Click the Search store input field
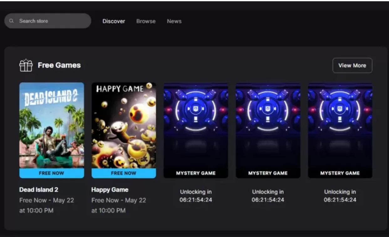The height and width of the screenshot is (237, 389). (x=47, y=21)
